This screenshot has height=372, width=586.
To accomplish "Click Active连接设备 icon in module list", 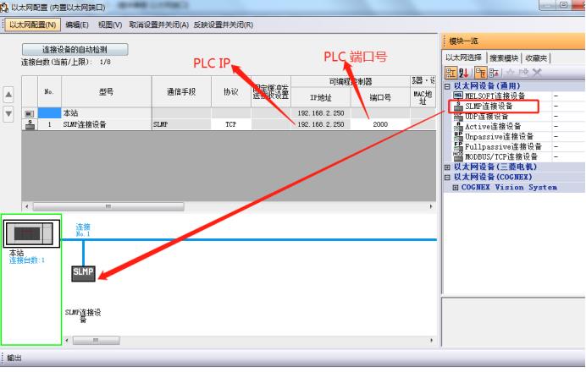I will pyautogui.click(x=458, y=126).
